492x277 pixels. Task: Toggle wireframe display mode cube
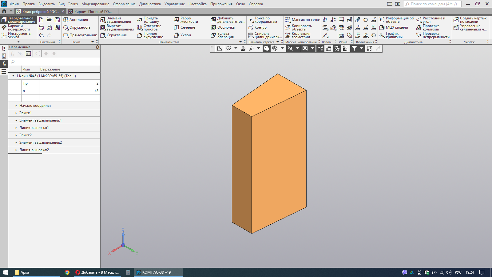[275, 48]
